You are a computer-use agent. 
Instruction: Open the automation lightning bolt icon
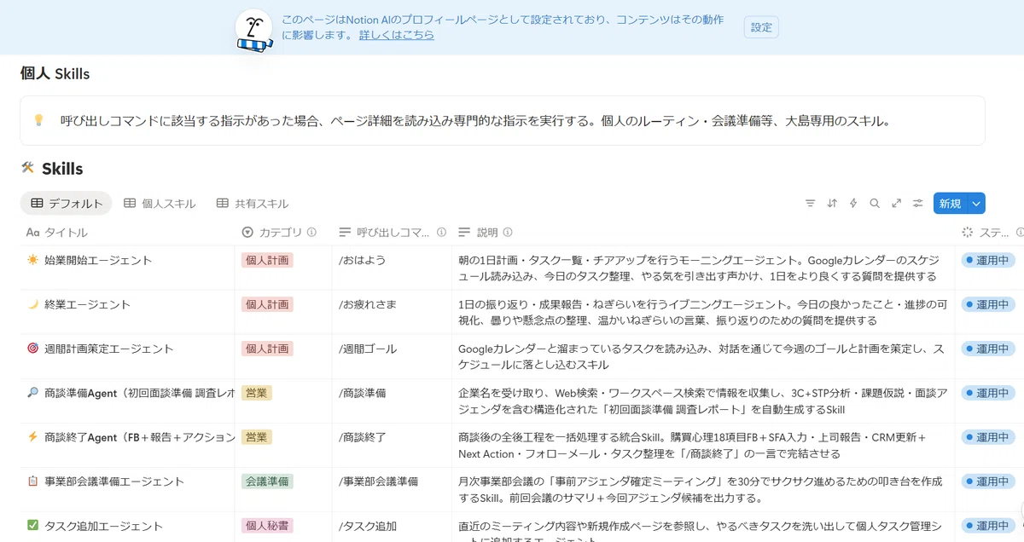pyautogui.click(x=853, y=204)
